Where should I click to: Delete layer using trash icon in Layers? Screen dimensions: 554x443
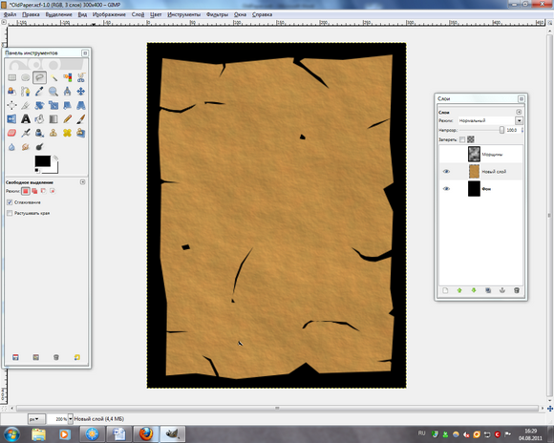[517, 290]
